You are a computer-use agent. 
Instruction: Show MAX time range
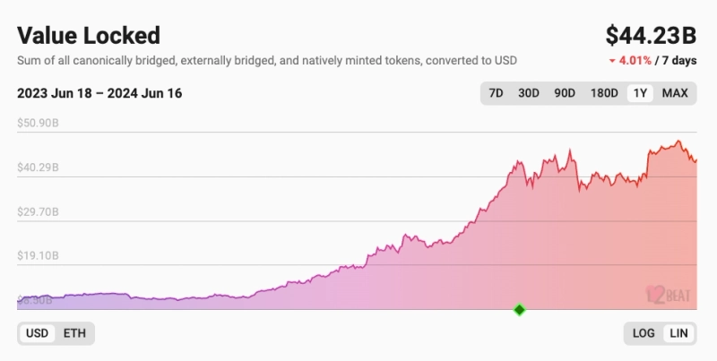(675, 93)
